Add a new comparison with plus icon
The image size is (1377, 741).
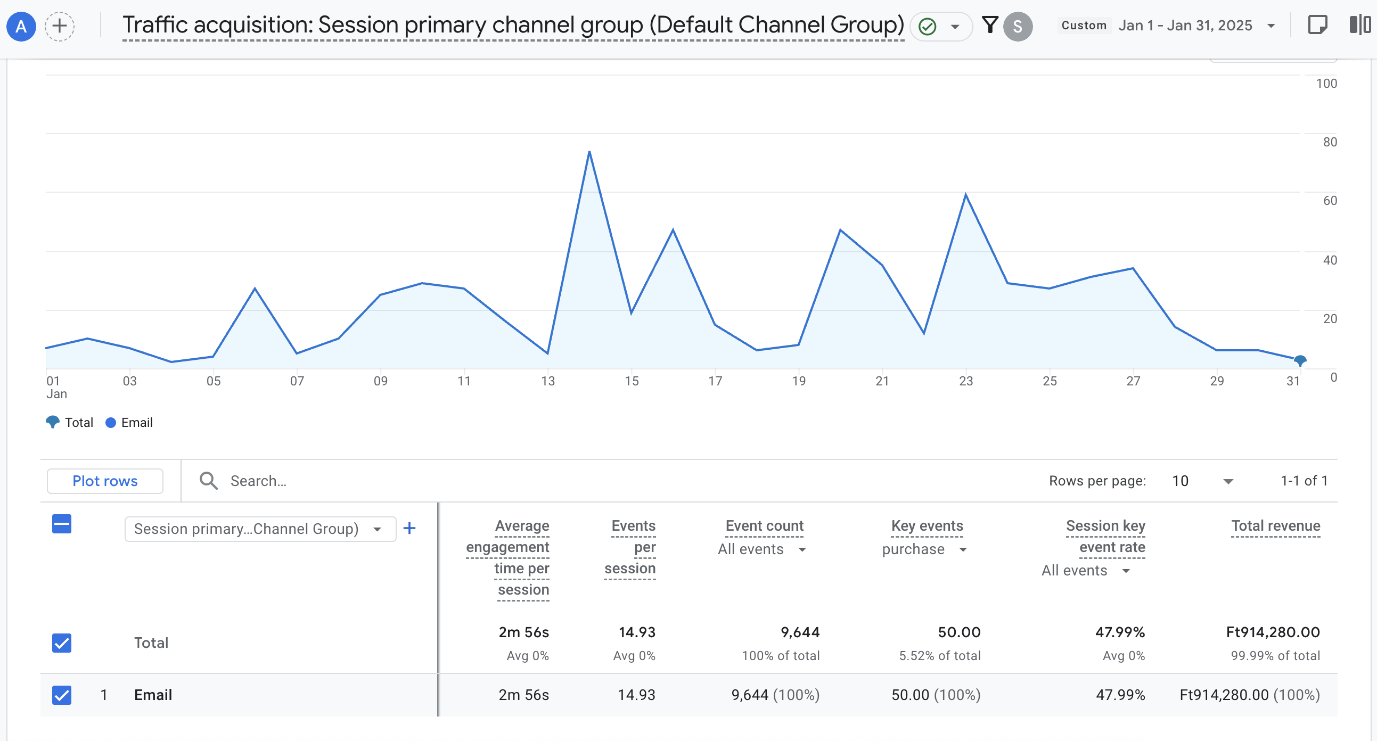click(x=59, y=26)
